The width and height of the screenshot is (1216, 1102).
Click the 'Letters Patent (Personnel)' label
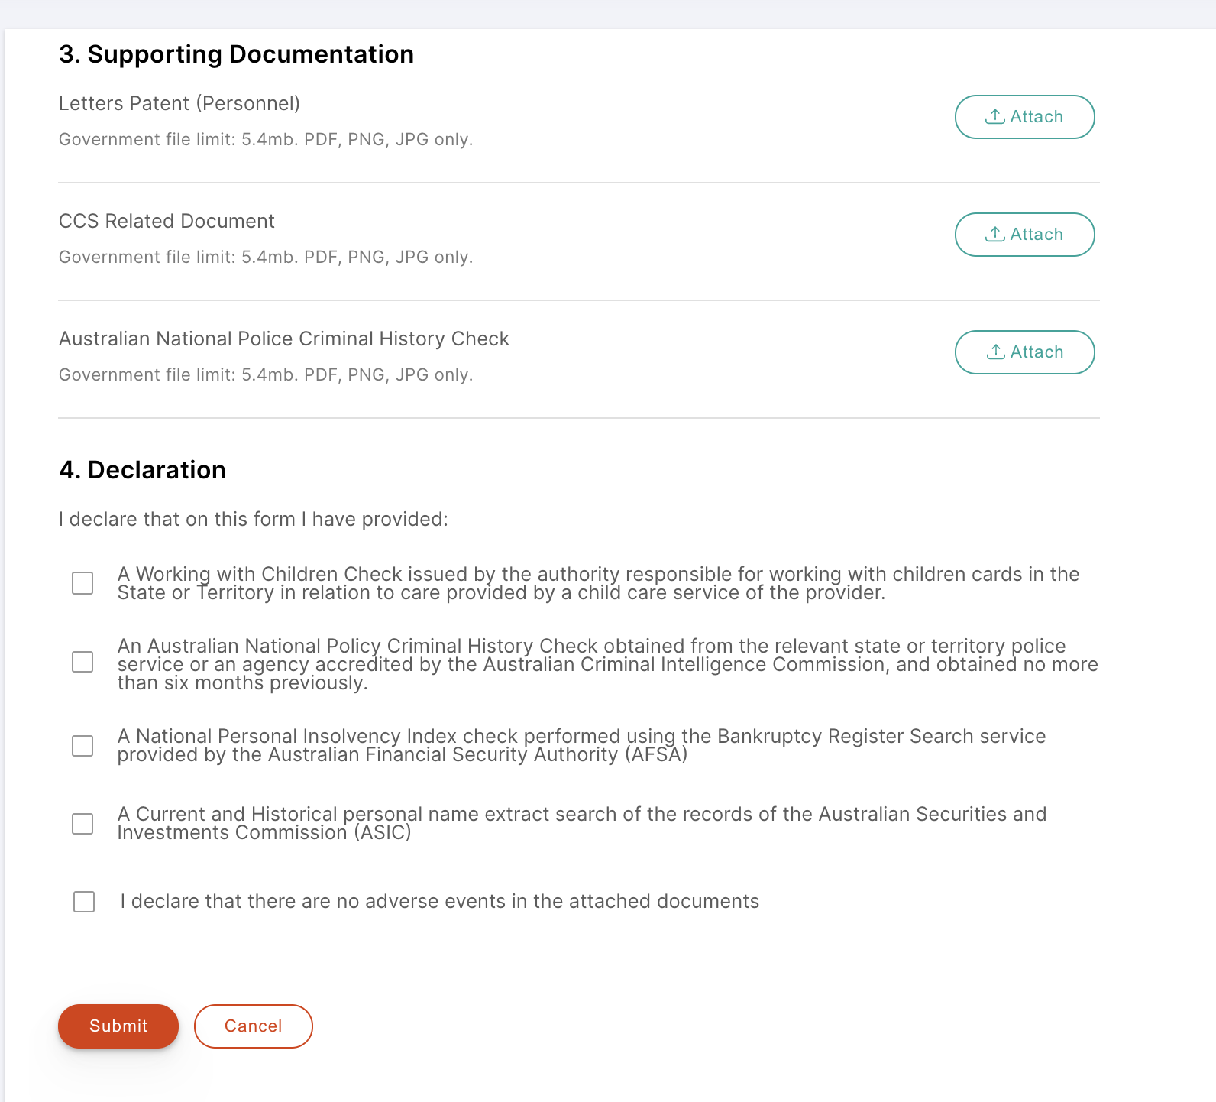click(x=179, y=104)
